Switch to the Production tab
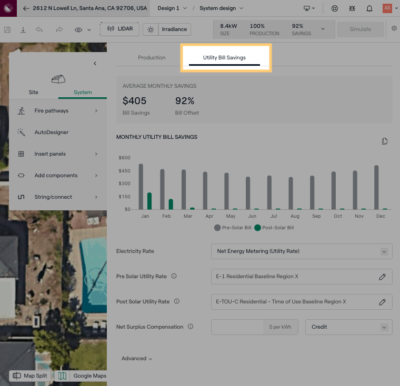 pyautogui.click(x=152, y=58)
